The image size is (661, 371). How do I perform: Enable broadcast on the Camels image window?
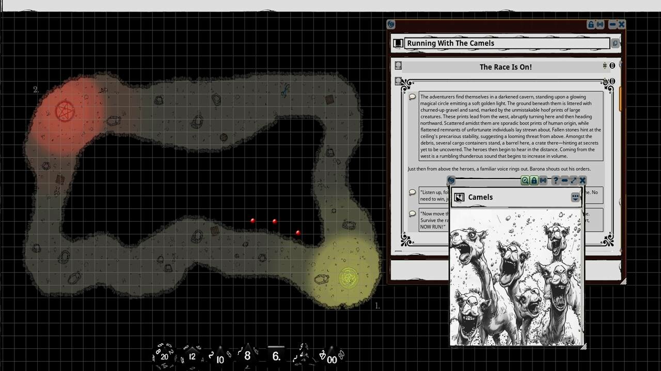(543, 180)
